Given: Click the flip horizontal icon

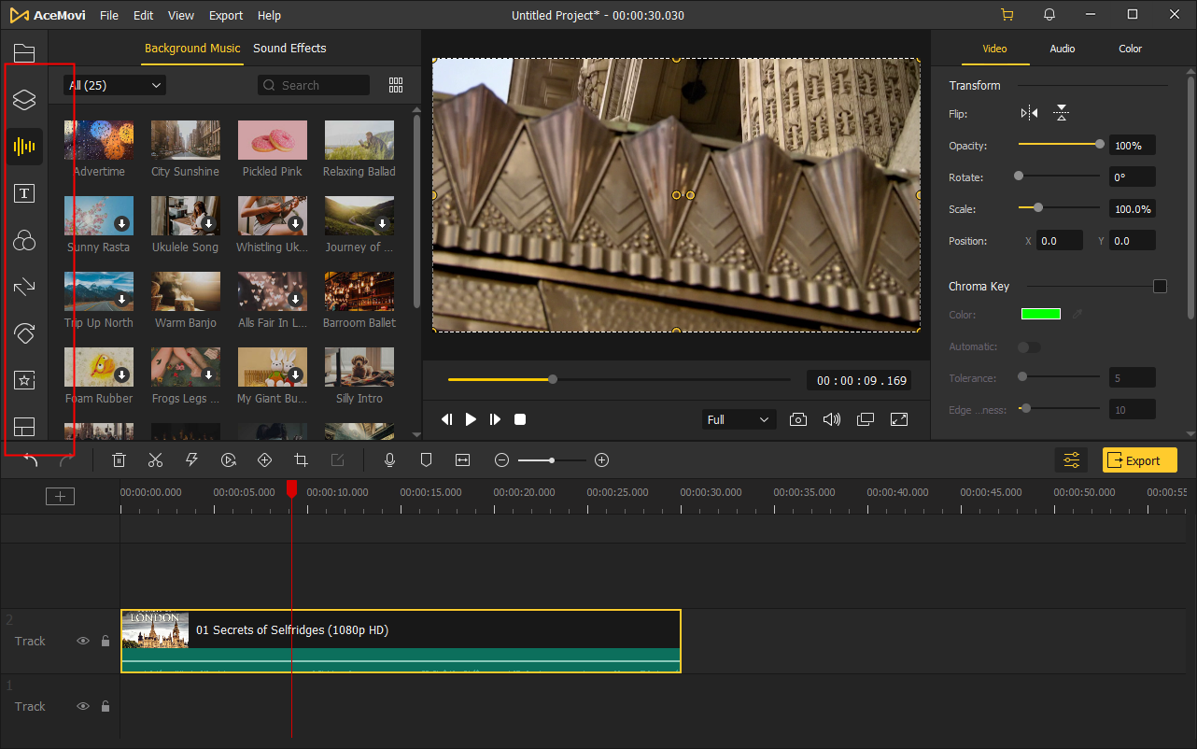Looking at the screenshot, I should pos(1029,113).
